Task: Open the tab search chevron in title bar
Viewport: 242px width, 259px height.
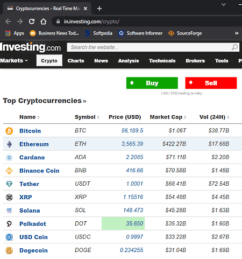Action: tap(223, 4)
